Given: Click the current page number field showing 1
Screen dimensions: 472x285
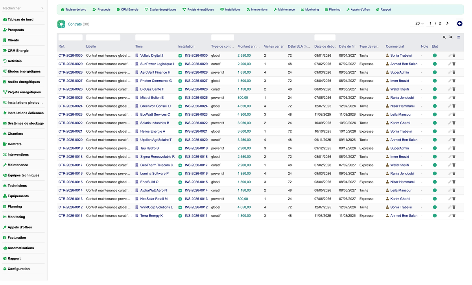Looking at the screenshot, I should (x=430, y=24).
